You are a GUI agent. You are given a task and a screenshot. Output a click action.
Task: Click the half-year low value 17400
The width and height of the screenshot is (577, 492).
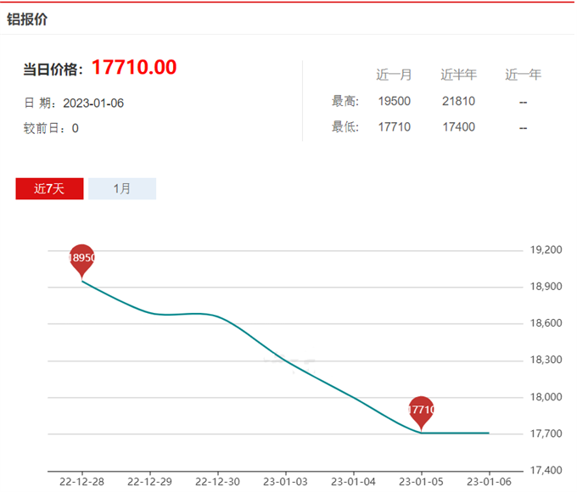pyautogui.click(x=458, y=127)
